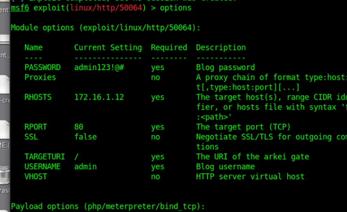Screen dimensions: 347x212
Task: Click the "Current Setting" column header
Action: click(x=108, y=48)
